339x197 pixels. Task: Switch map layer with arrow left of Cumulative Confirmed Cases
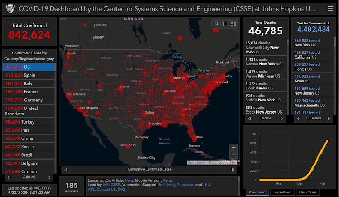(66, 170)
